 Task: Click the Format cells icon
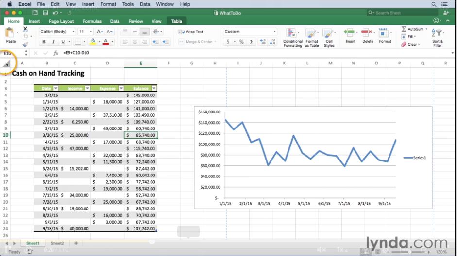click(383, 32)
